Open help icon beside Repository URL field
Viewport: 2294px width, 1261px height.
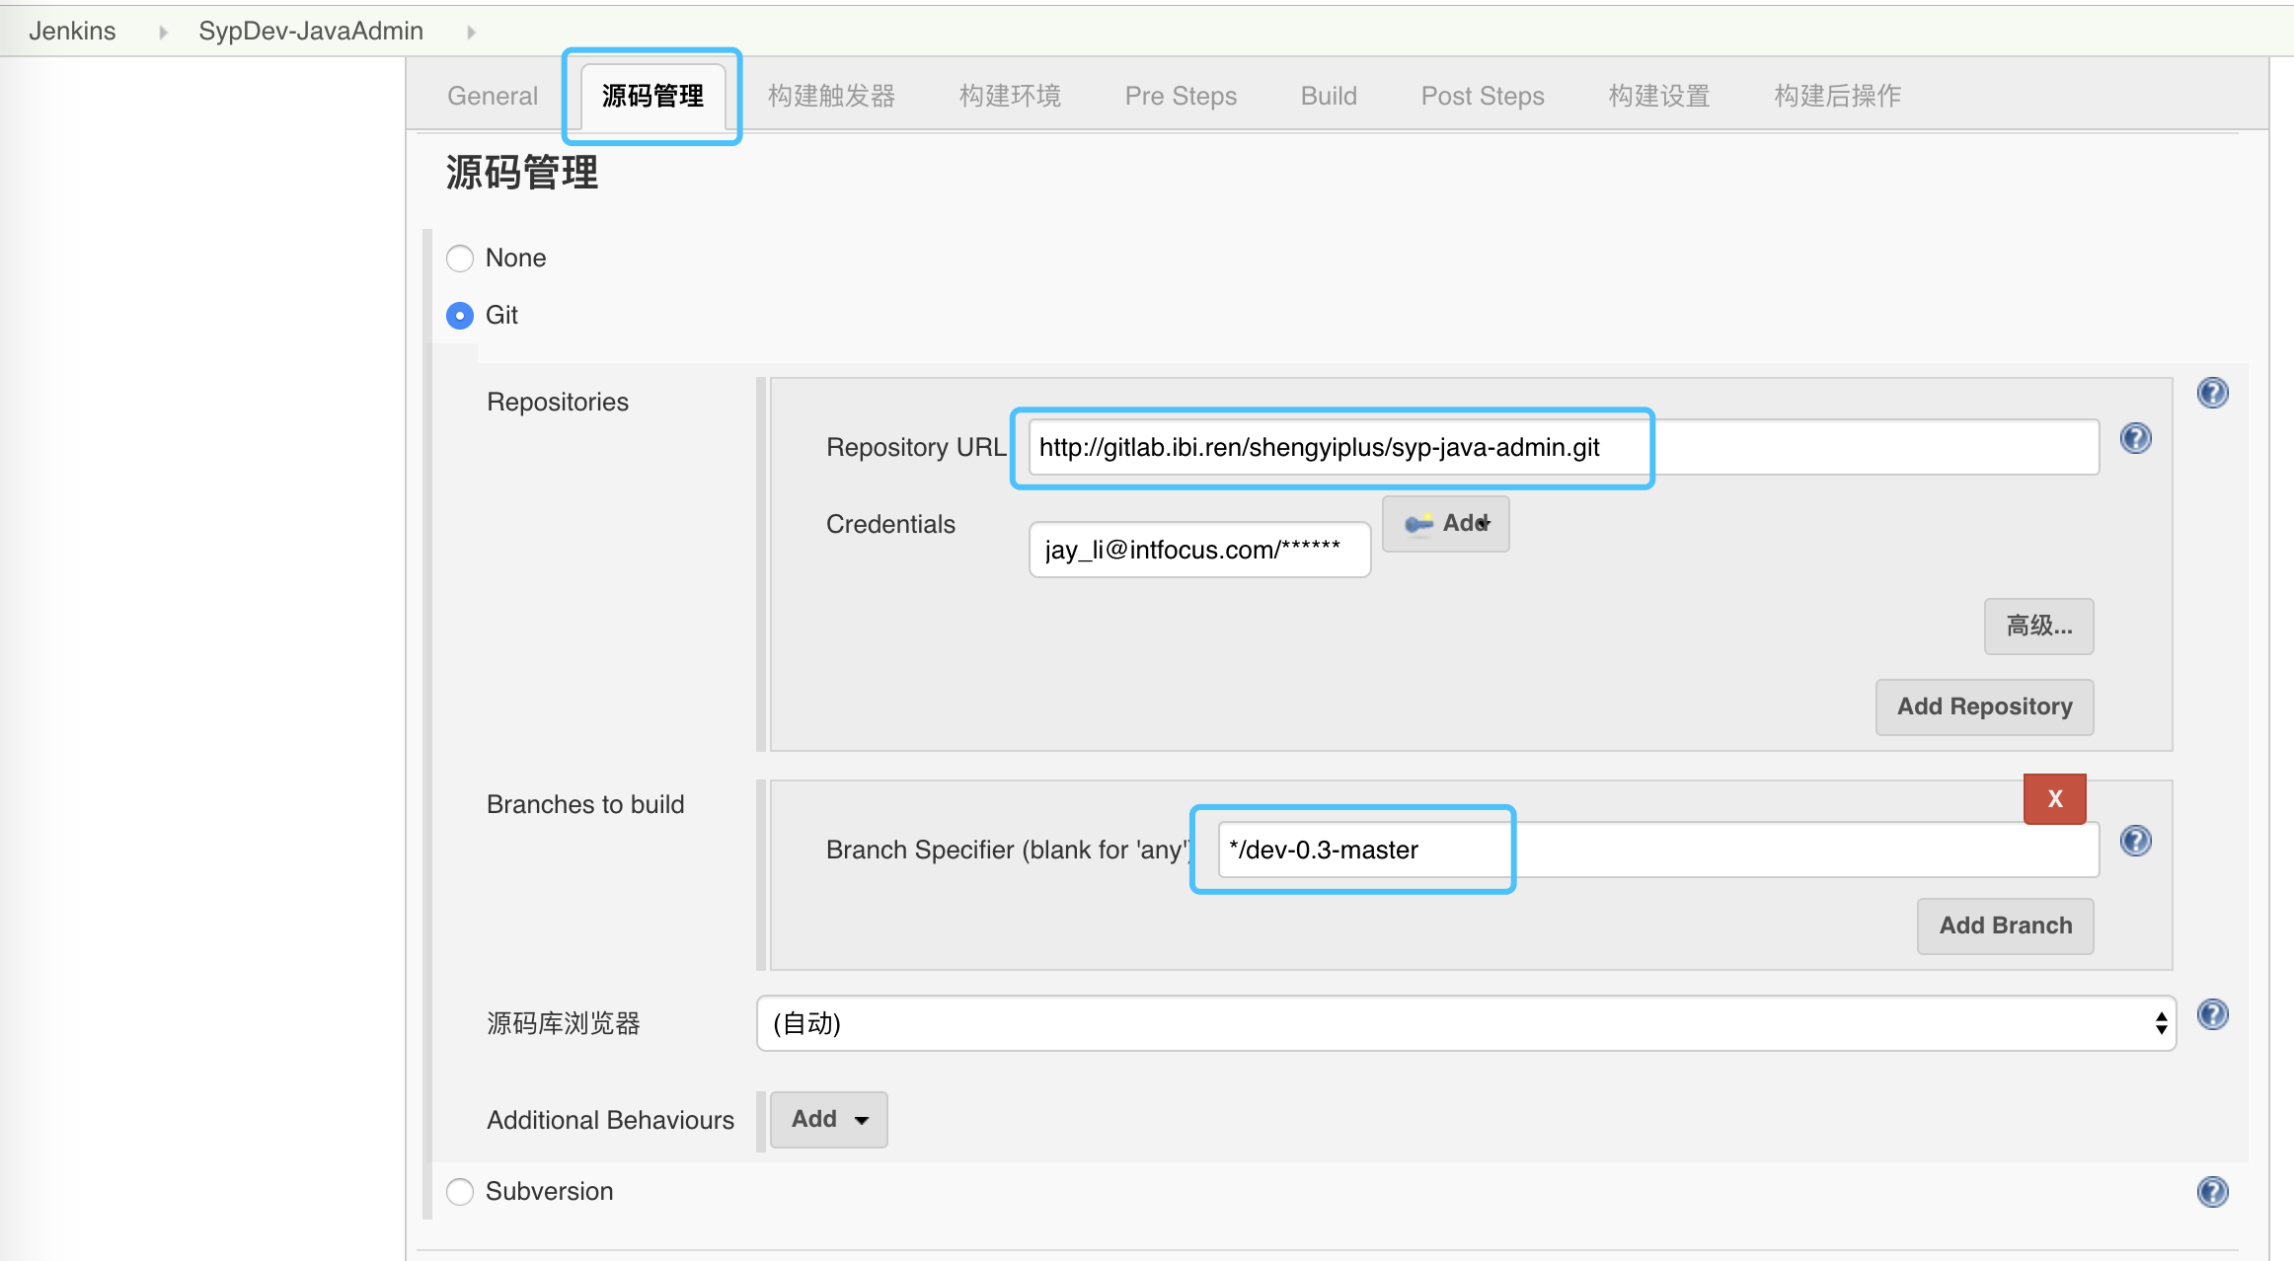tap(2135, 438)
